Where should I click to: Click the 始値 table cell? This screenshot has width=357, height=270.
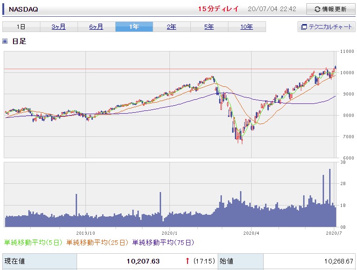[x=240, y=261]
